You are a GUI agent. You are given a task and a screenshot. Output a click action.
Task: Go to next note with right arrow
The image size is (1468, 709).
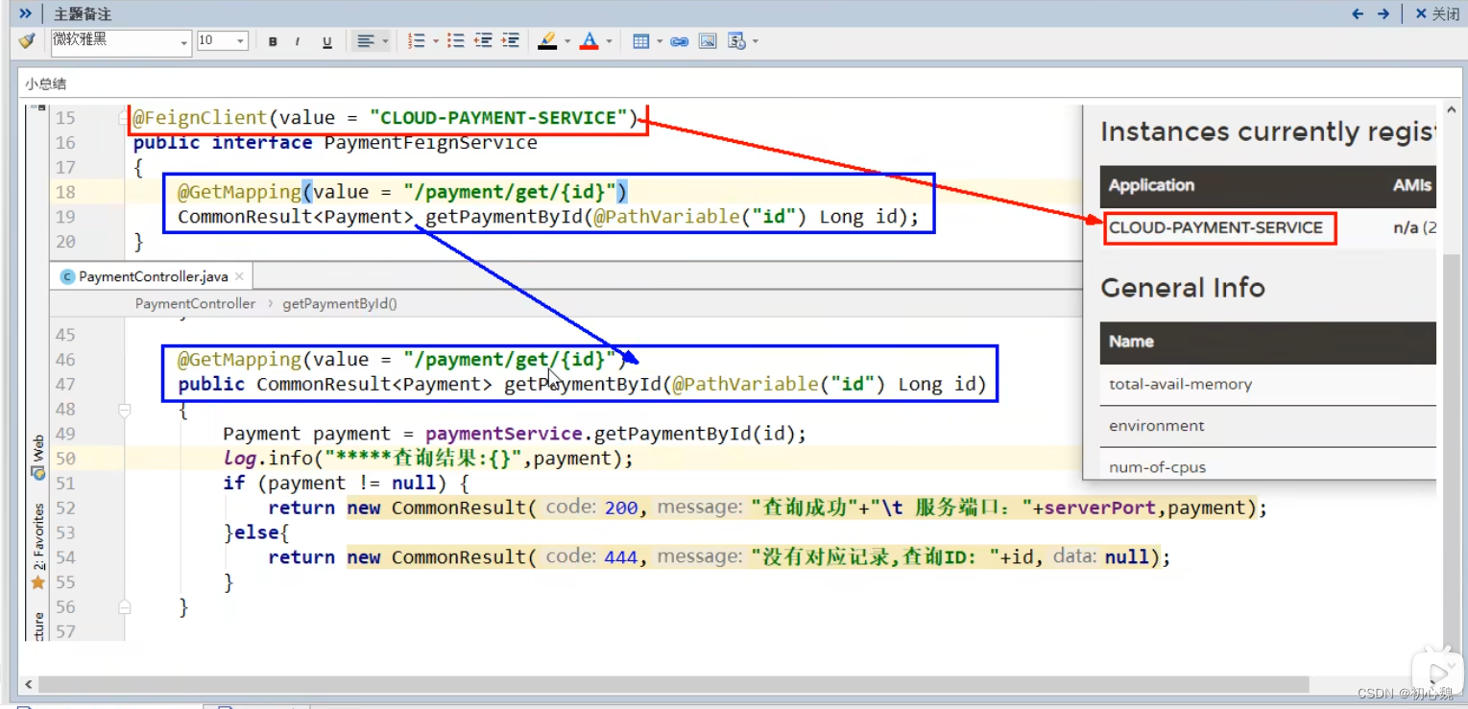coord(1384,13)
